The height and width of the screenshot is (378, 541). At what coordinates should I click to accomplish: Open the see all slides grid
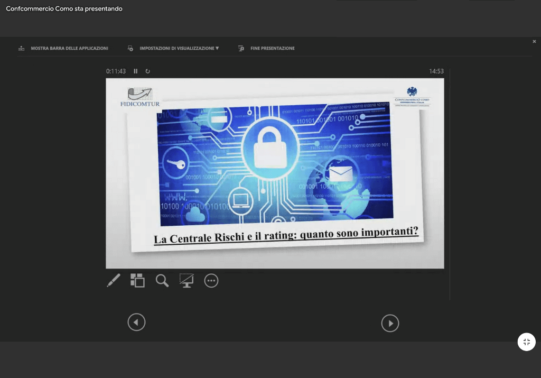coord(137,280)
